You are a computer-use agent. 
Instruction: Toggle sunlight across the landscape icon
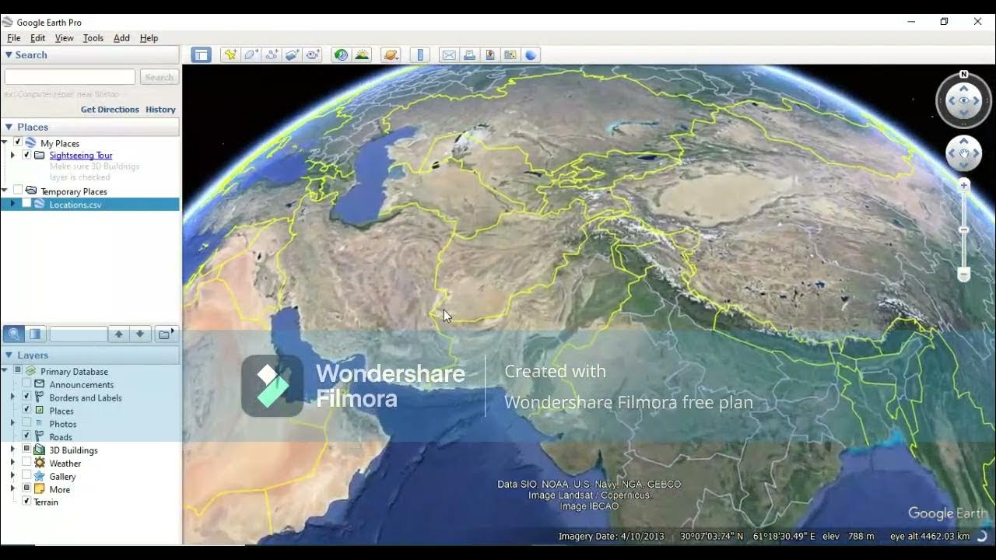coord(362,54)
